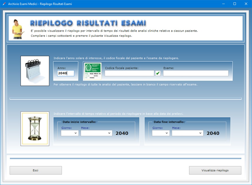The height and width of the screenshot is (185, 252).
Task: Focus the Anno input field
Action: tap(66, 73)
